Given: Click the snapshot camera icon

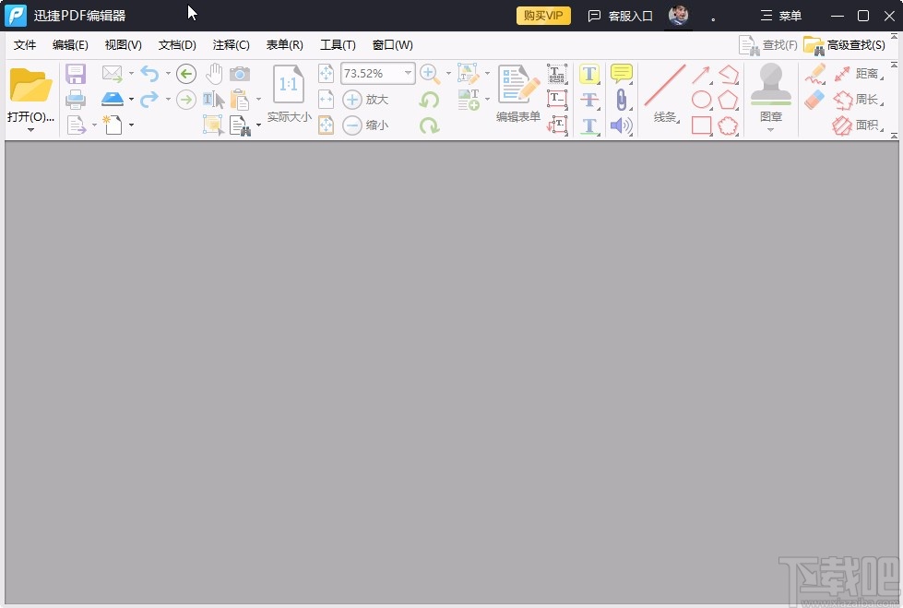Looking at the screenshot, I should (x=240, y=73).
